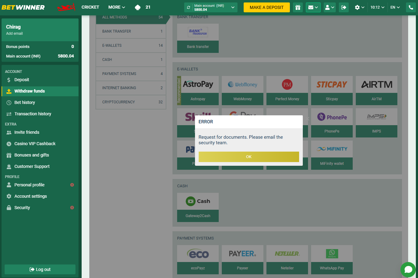The height and width of the screenshot is (278, 418).
Task: Click the exit icon in top bar
Action: (x=344, y=7)
